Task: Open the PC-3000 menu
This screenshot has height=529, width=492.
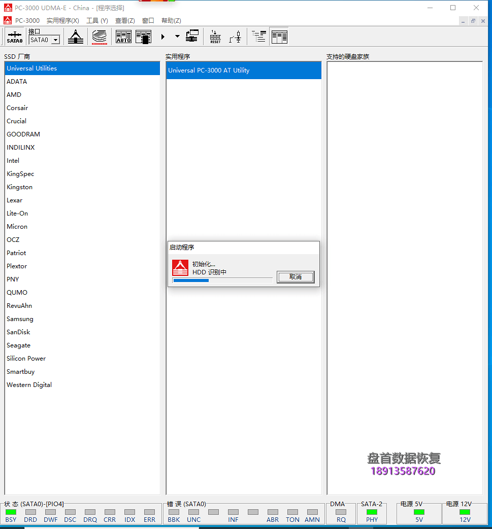Action: [27, 21]
